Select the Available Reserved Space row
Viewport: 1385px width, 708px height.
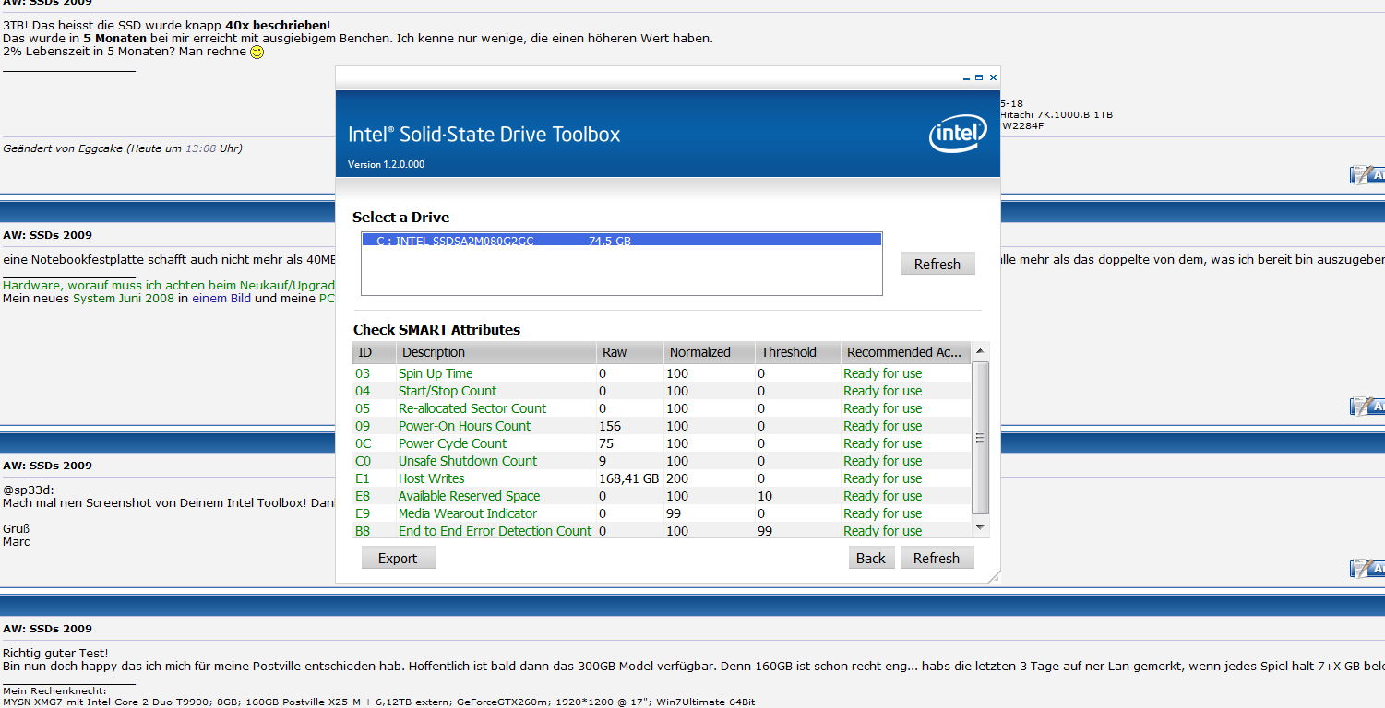tap(662, 496)
